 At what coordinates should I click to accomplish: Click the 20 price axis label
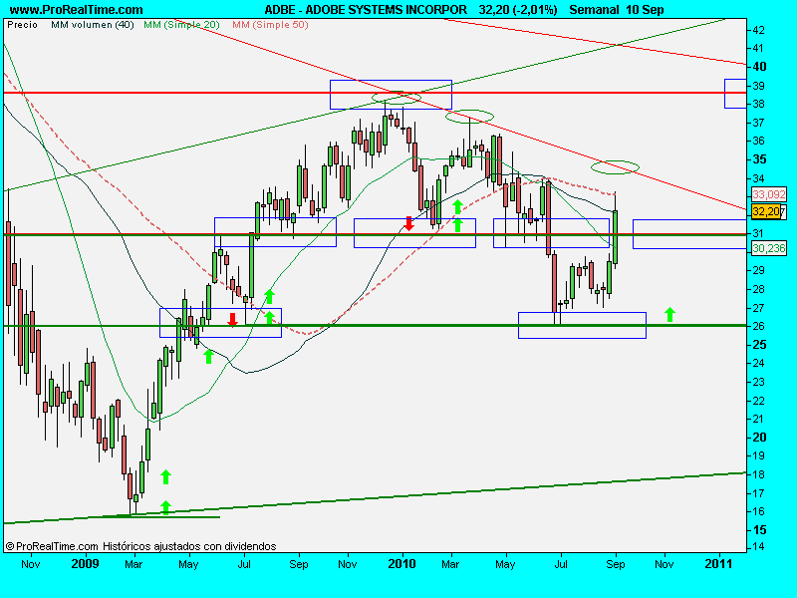click(759, 438)
